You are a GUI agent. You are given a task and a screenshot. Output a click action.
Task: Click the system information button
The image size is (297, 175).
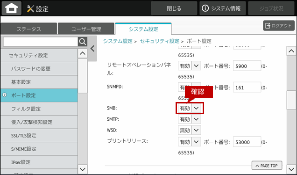click(x=222, y=8)
